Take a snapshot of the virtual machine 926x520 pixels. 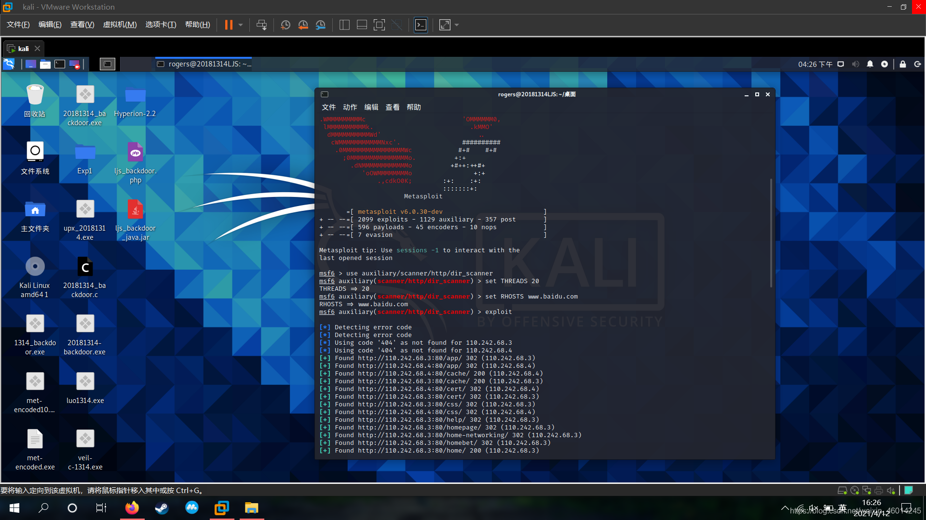(x=286, y=25)
